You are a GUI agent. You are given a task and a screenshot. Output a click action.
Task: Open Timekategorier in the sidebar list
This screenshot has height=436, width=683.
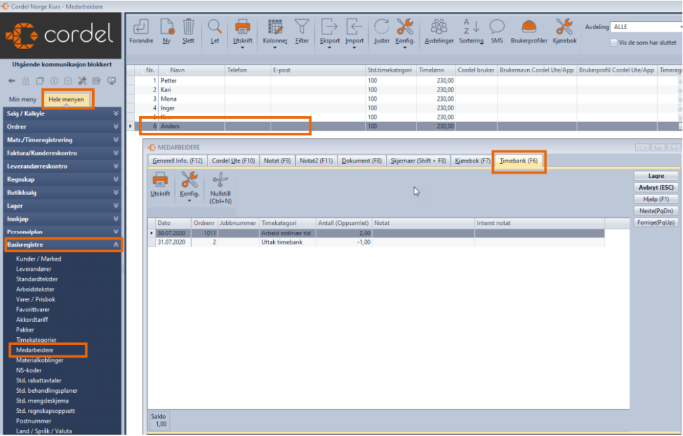(x=36, y=340)
